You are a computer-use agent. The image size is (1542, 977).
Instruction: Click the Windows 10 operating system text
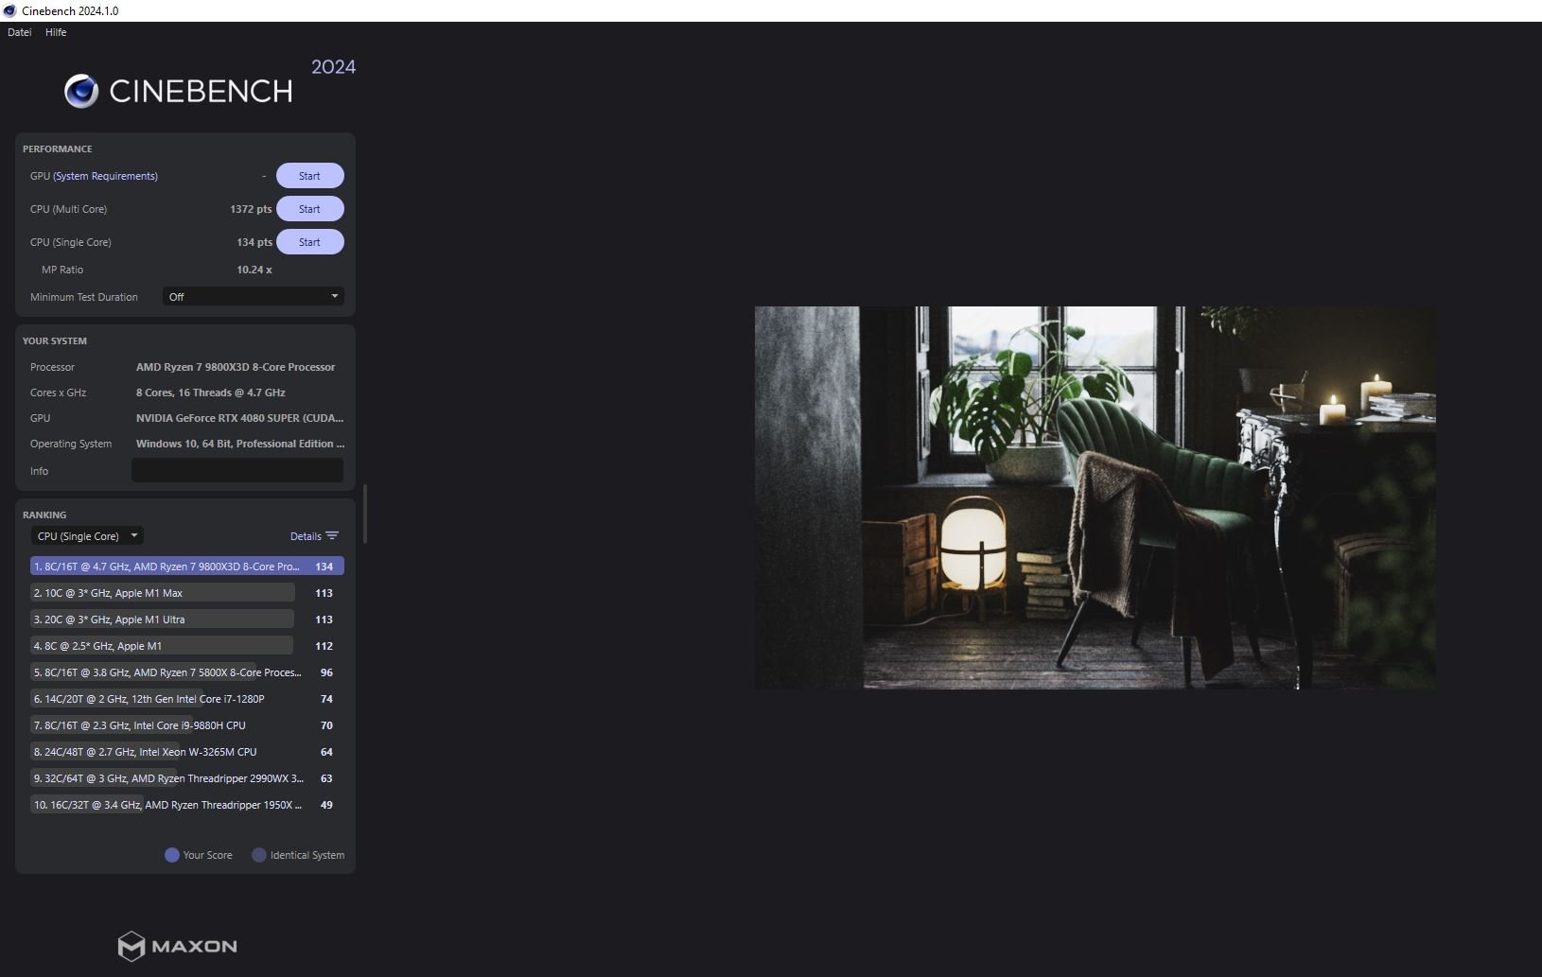pyautogui.click(x=240, y=444)
